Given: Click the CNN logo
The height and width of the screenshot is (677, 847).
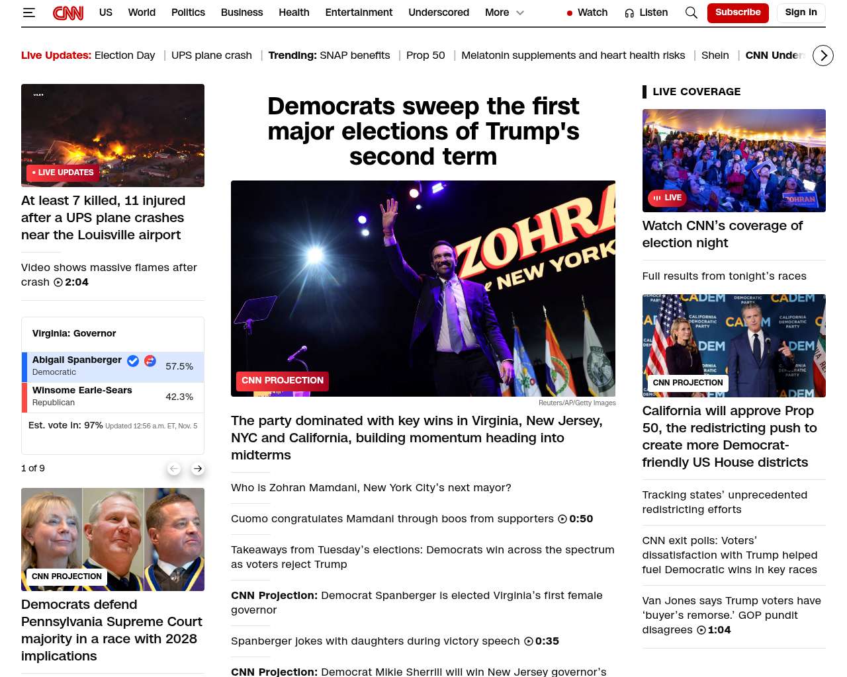Looking at the screenshot, I should 68,13.
